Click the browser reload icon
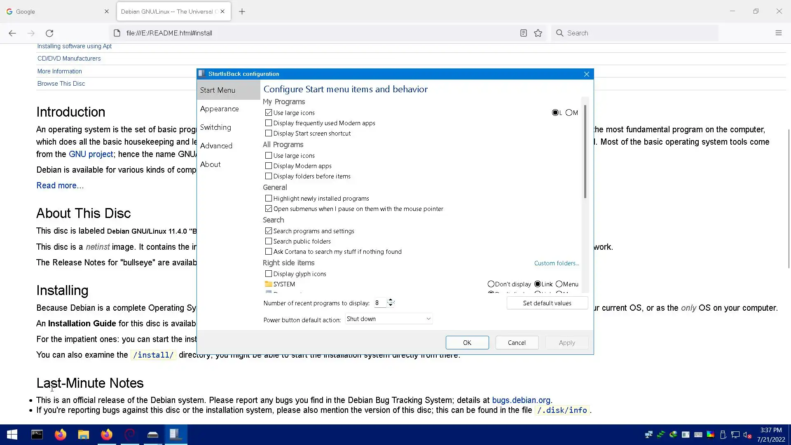Image resolution: width=791 pixels, height=445 pixels. click(x=49, y=33)
